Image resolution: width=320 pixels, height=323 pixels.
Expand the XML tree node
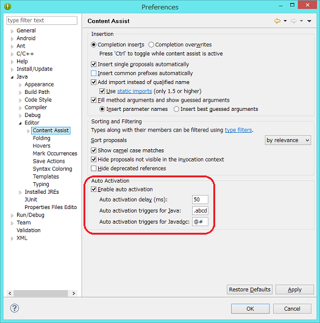click(x=12, y=238)
